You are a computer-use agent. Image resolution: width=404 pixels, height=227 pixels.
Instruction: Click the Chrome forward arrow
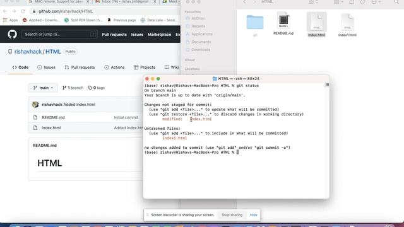[14, 11]
